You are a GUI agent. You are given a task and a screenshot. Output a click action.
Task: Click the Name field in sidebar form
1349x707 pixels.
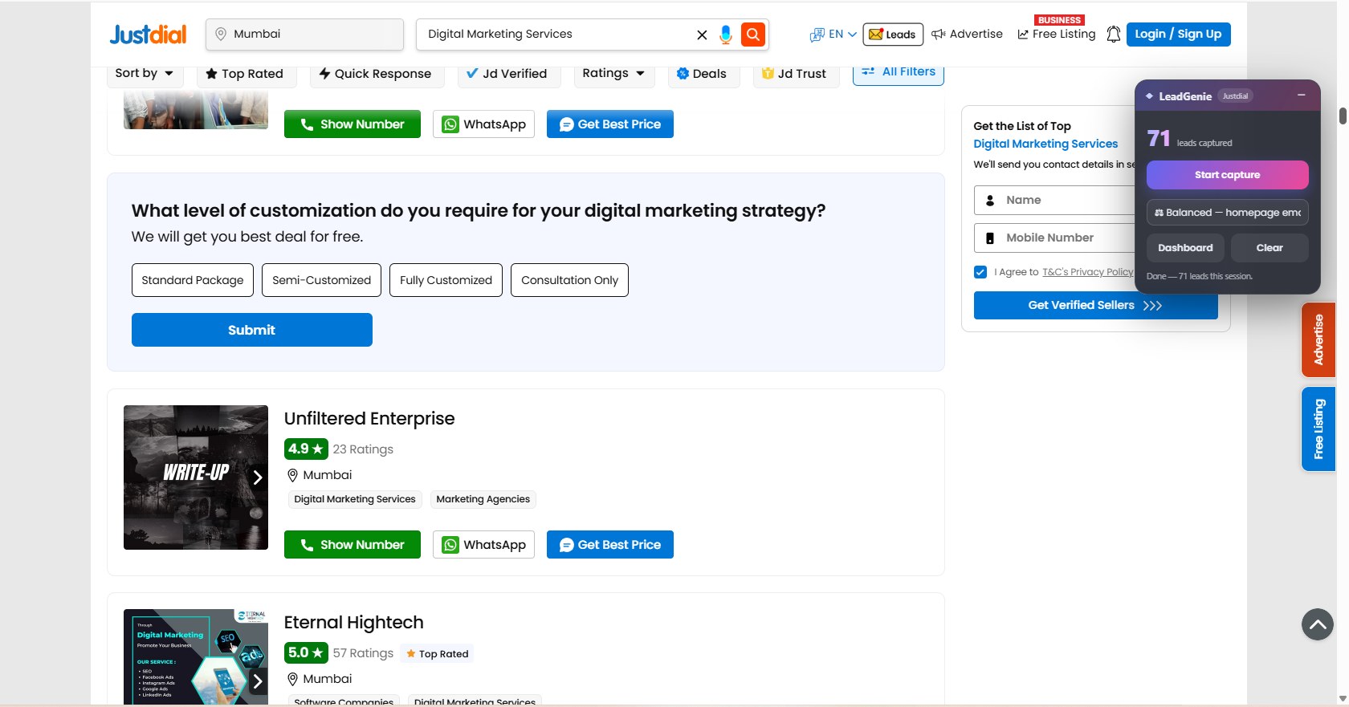[x=1055, y=201]
